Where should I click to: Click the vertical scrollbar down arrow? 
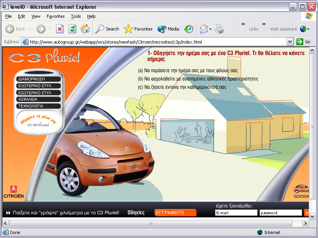312,216
